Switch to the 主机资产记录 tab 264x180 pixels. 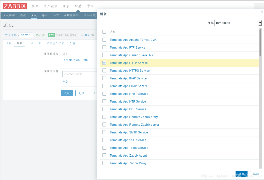pyautogui.click(x=55, y=43)
